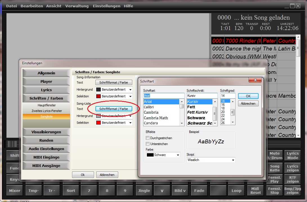Enable the Durchgestrichen checkbox
The height and width of the screenshot is (202, 307).
pyautogui.click(x=148, y=138)
